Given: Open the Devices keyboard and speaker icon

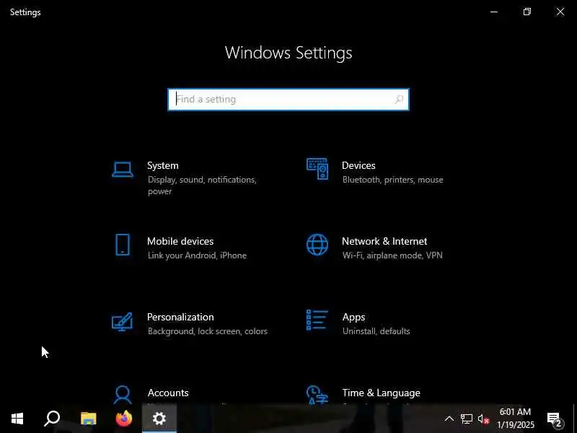Looking at the screenshot, I should [x=317, y=169].
